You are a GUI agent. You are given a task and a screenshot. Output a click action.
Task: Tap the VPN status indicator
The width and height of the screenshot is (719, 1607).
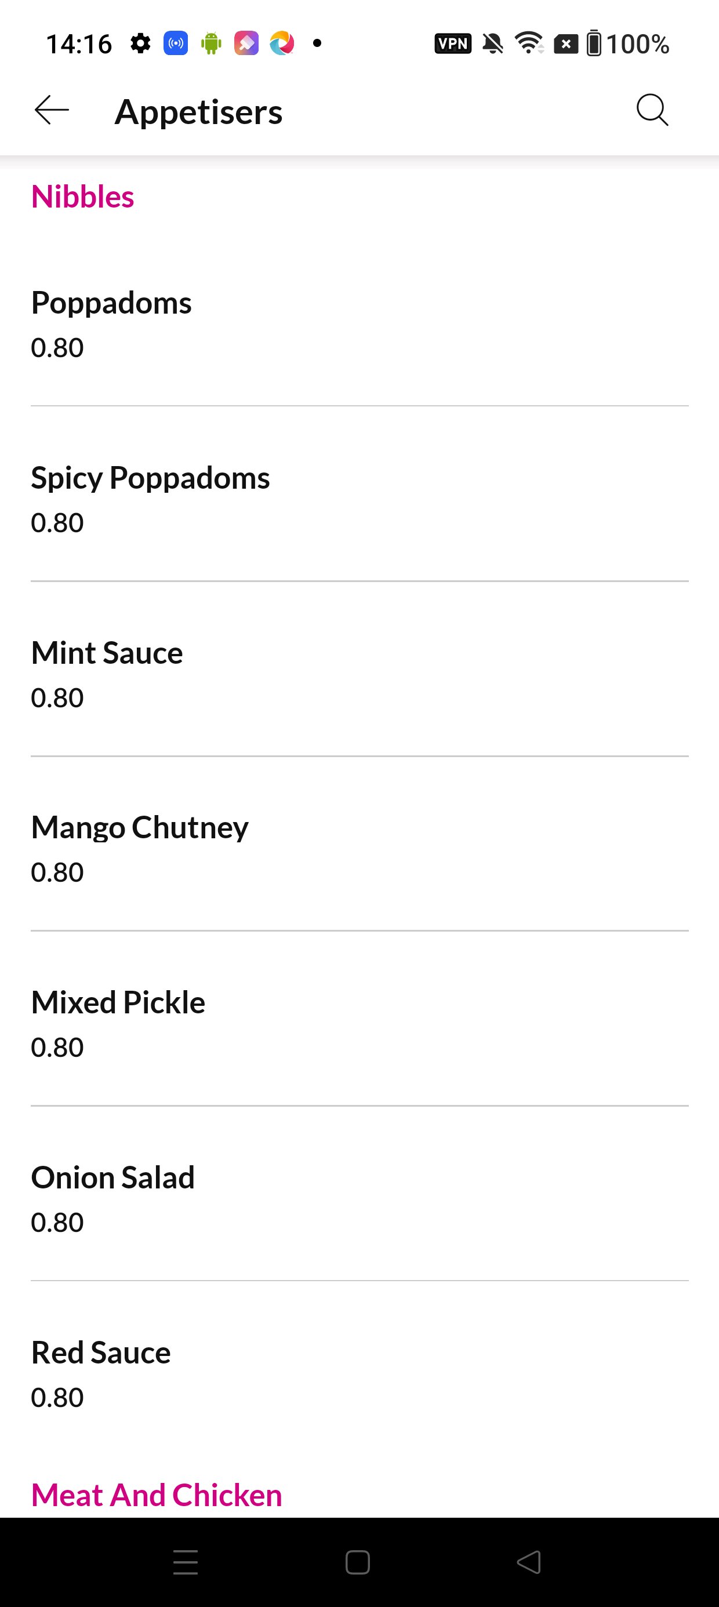pyautogui.click(x=452, y=43)
